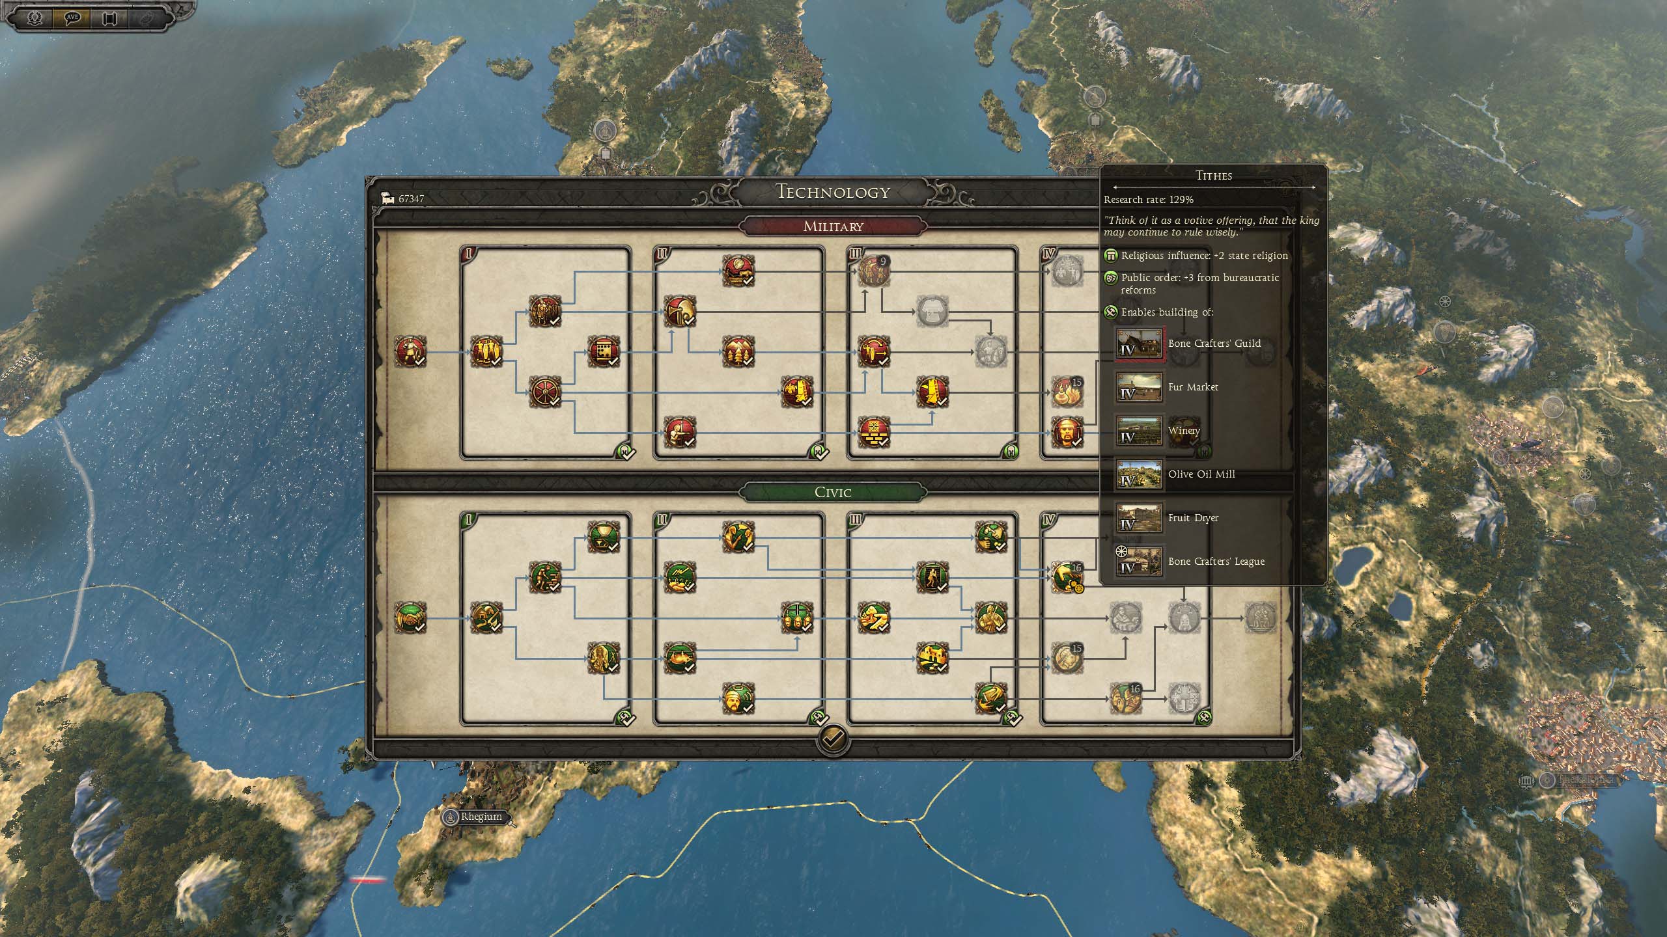Click Military tier III helmet badge
The width and height of the screenshot is (1667, 937).
[1011, 451]
